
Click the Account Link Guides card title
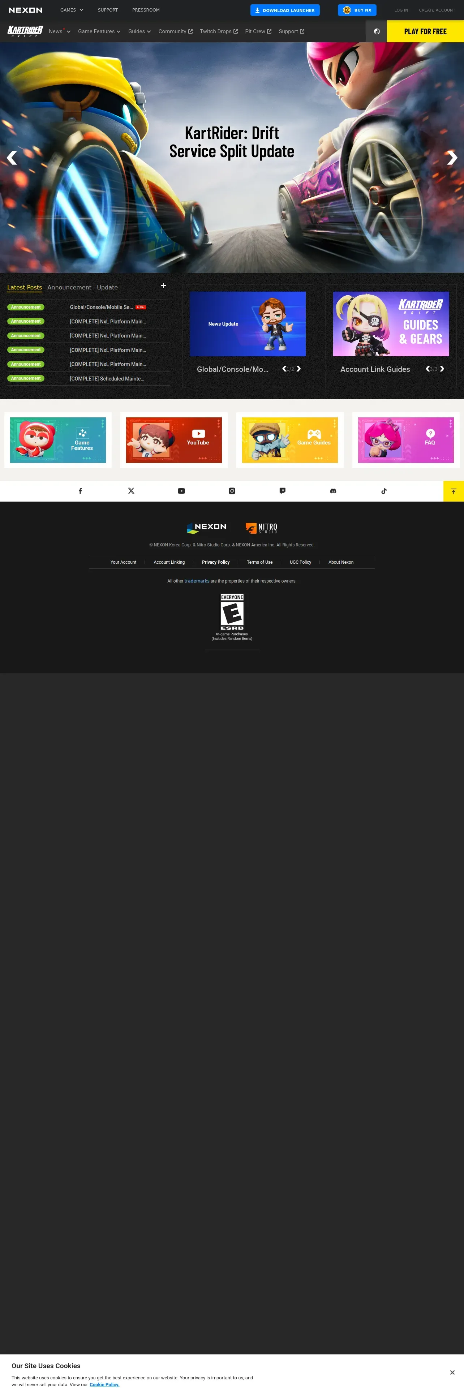(x=375, y=369)
